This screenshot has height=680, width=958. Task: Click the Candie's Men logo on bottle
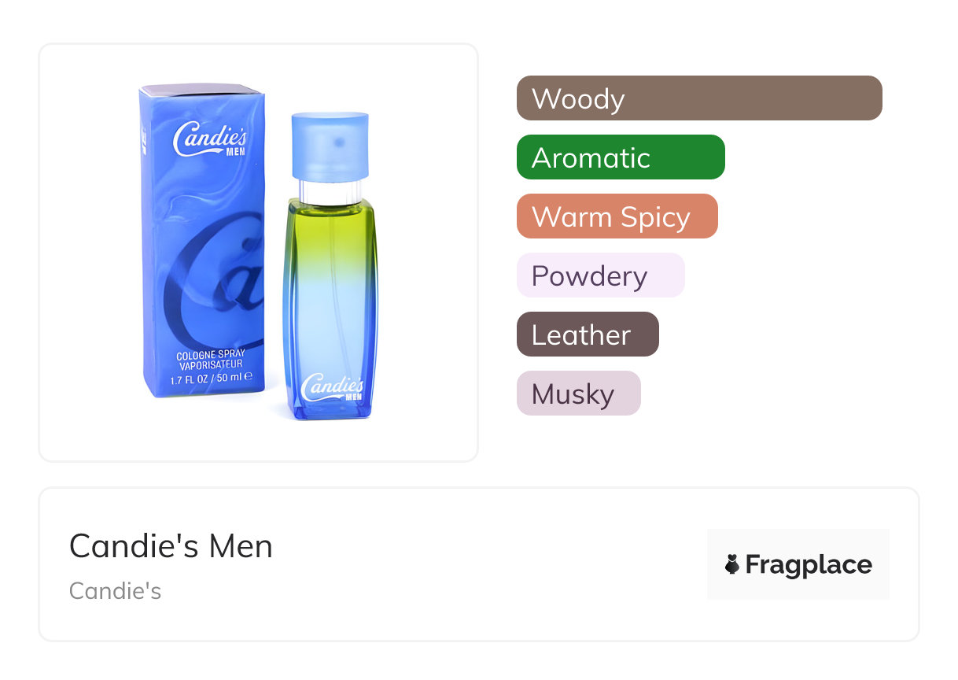point(333,387)
